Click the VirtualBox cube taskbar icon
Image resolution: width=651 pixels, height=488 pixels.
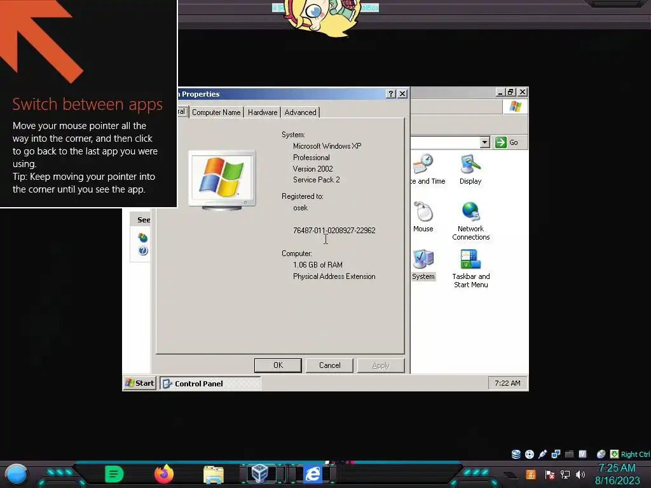pos(260,474)
